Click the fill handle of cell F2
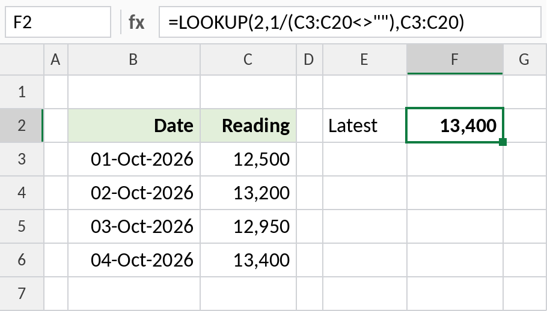This screenshot has height=311, width=547. [x=503, y=142]
